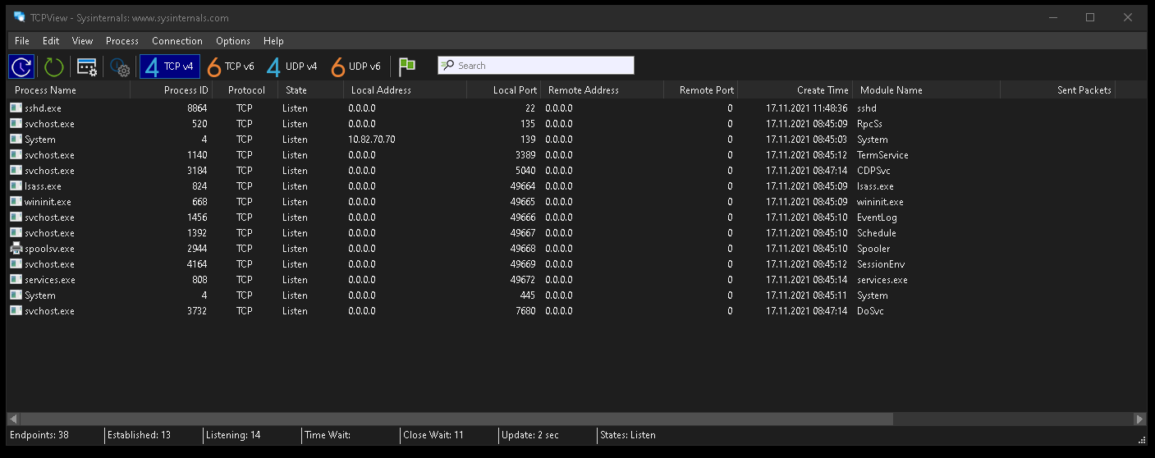This screenshot has width=1155, height=458.
Task: Toggle the TCP v4 filter
Action: [170, 66]
